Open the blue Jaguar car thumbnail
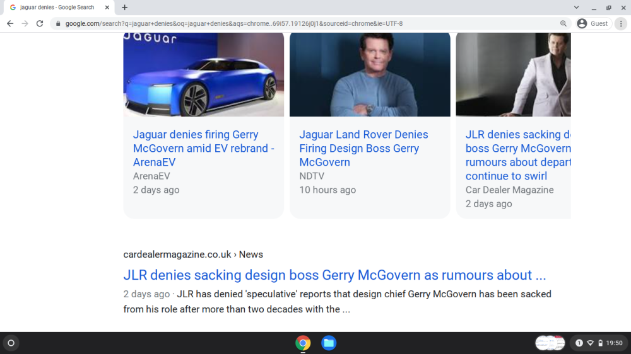Screen dimensions: 631x354 pyautogui.click(x=204, y=74)
